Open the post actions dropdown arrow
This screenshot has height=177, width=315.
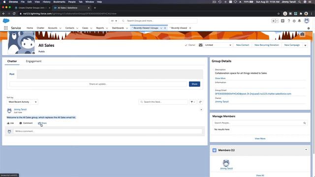[x=201, y=110]
